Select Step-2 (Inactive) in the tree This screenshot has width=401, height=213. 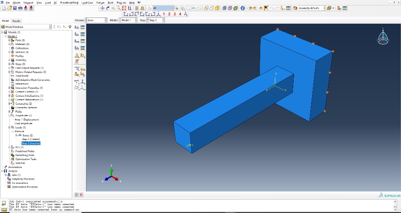[x=31, y=143]
